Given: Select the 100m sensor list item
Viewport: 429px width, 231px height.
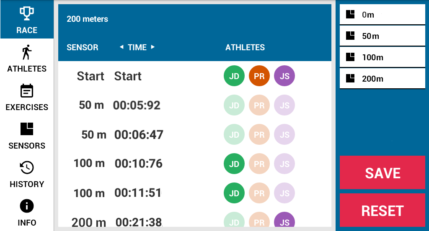Looking at the screenshot, I should click(x=382, y=57).
